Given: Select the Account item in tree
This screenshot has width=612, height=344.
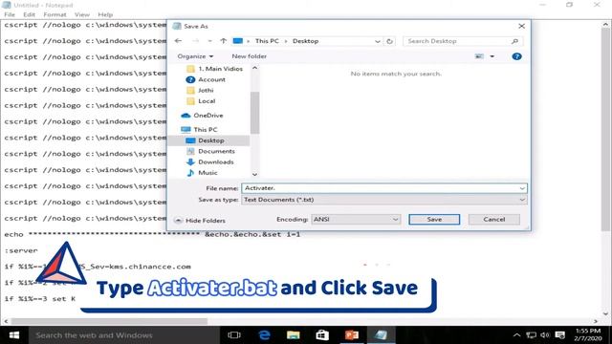Looking at the screenshot, I should [207, 79].
